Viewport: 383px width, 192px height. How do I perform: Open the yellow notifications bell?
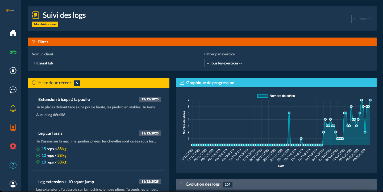coord(13,108)
